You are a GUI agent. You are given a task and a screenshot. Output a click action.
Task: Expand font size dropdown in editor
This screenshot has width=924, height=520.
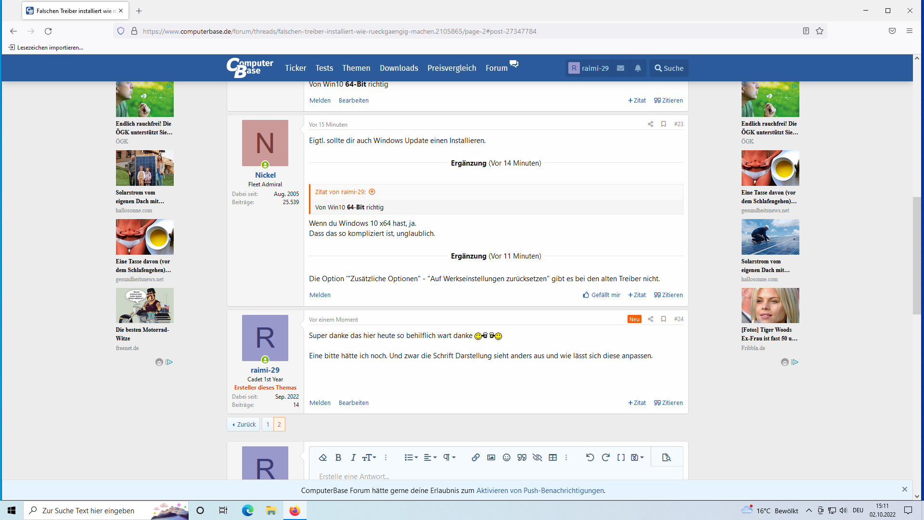[x=369, y=457]
